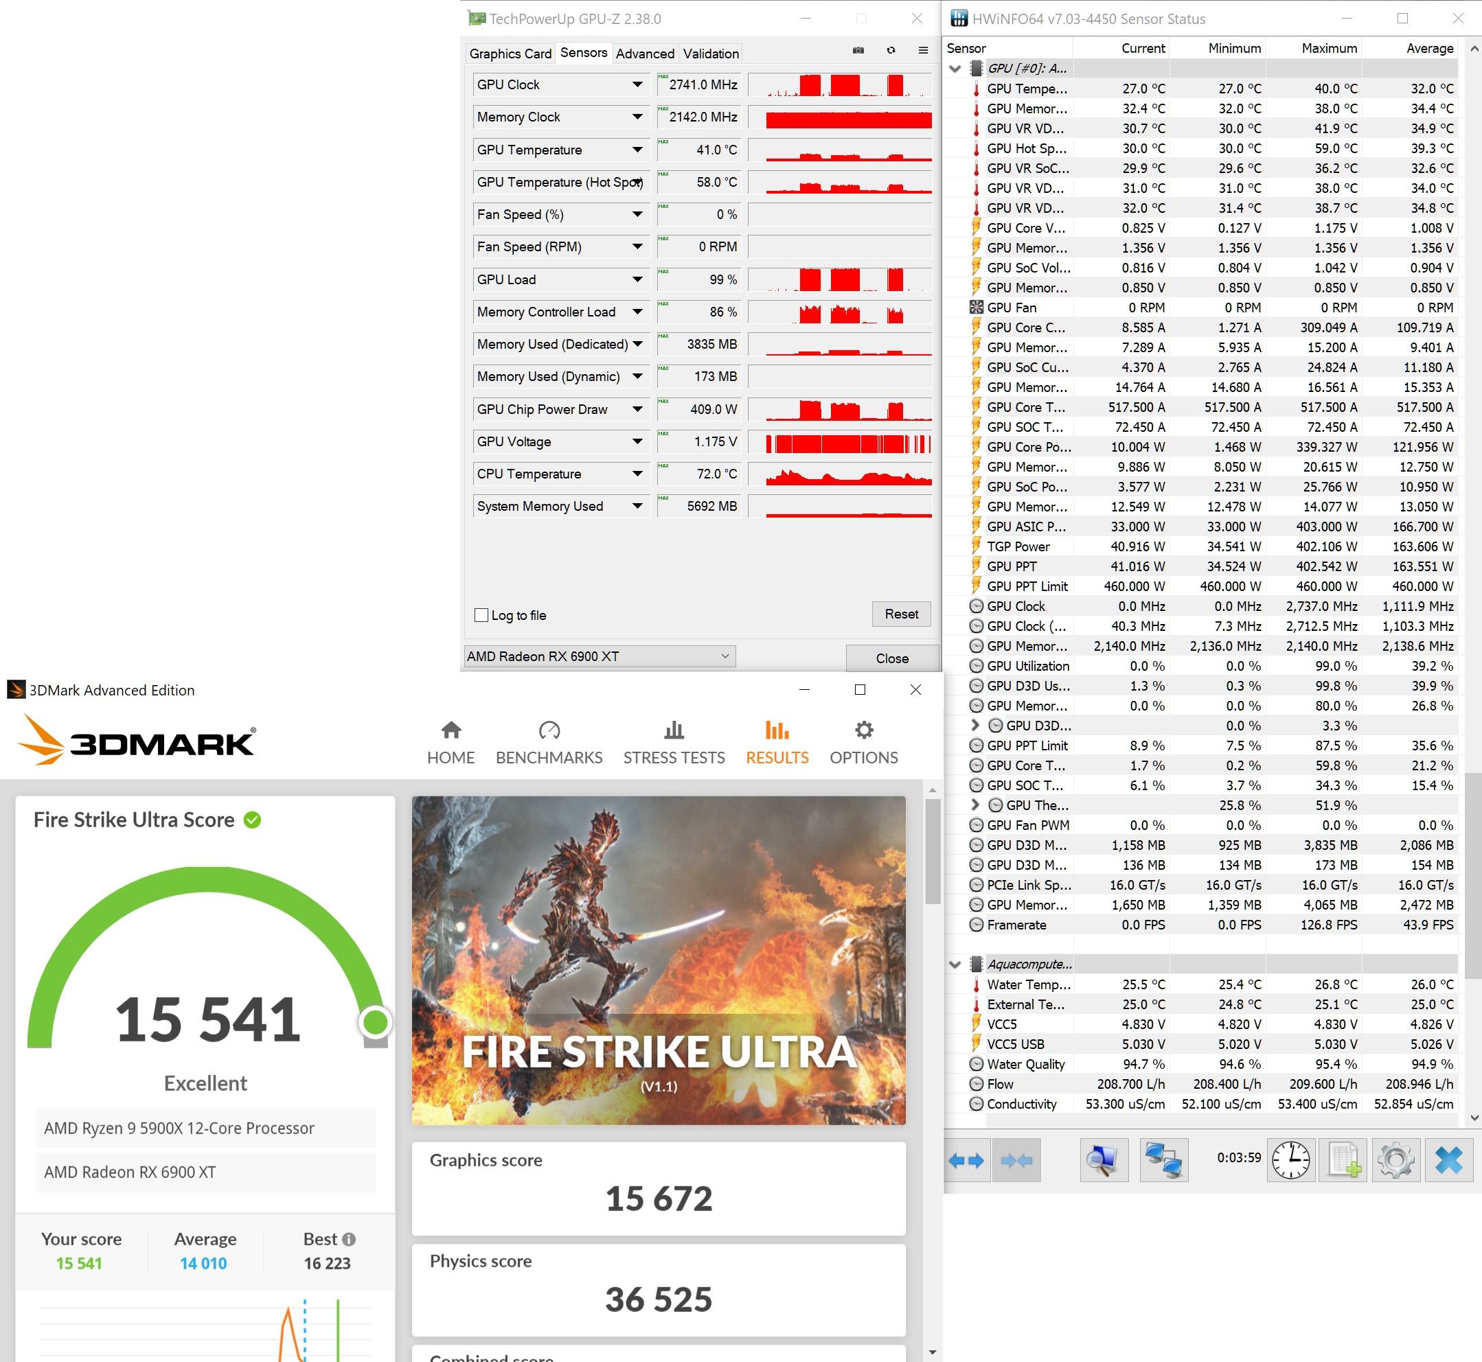Collapse Aquacomputer sensor group

coord(955,964)
